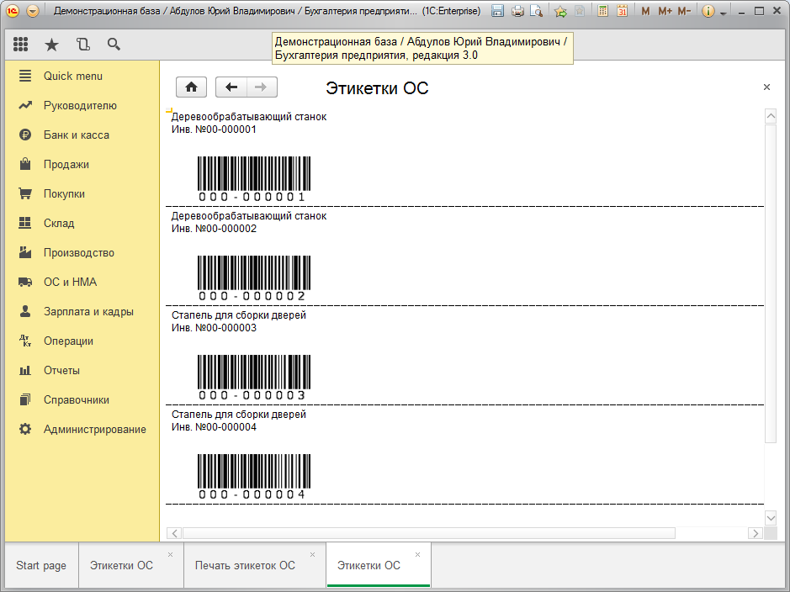The image size is (790, 592).
Task: Open Зарплата и кадры section
Action: [x=82, y=312]
